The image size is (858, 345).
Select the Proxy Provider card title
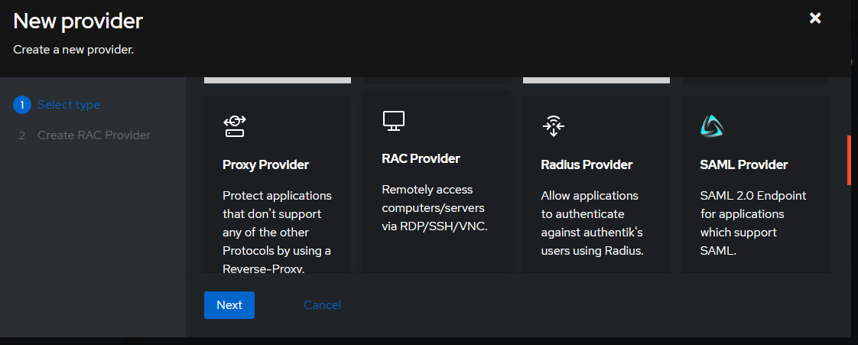[x=266, y=164]
